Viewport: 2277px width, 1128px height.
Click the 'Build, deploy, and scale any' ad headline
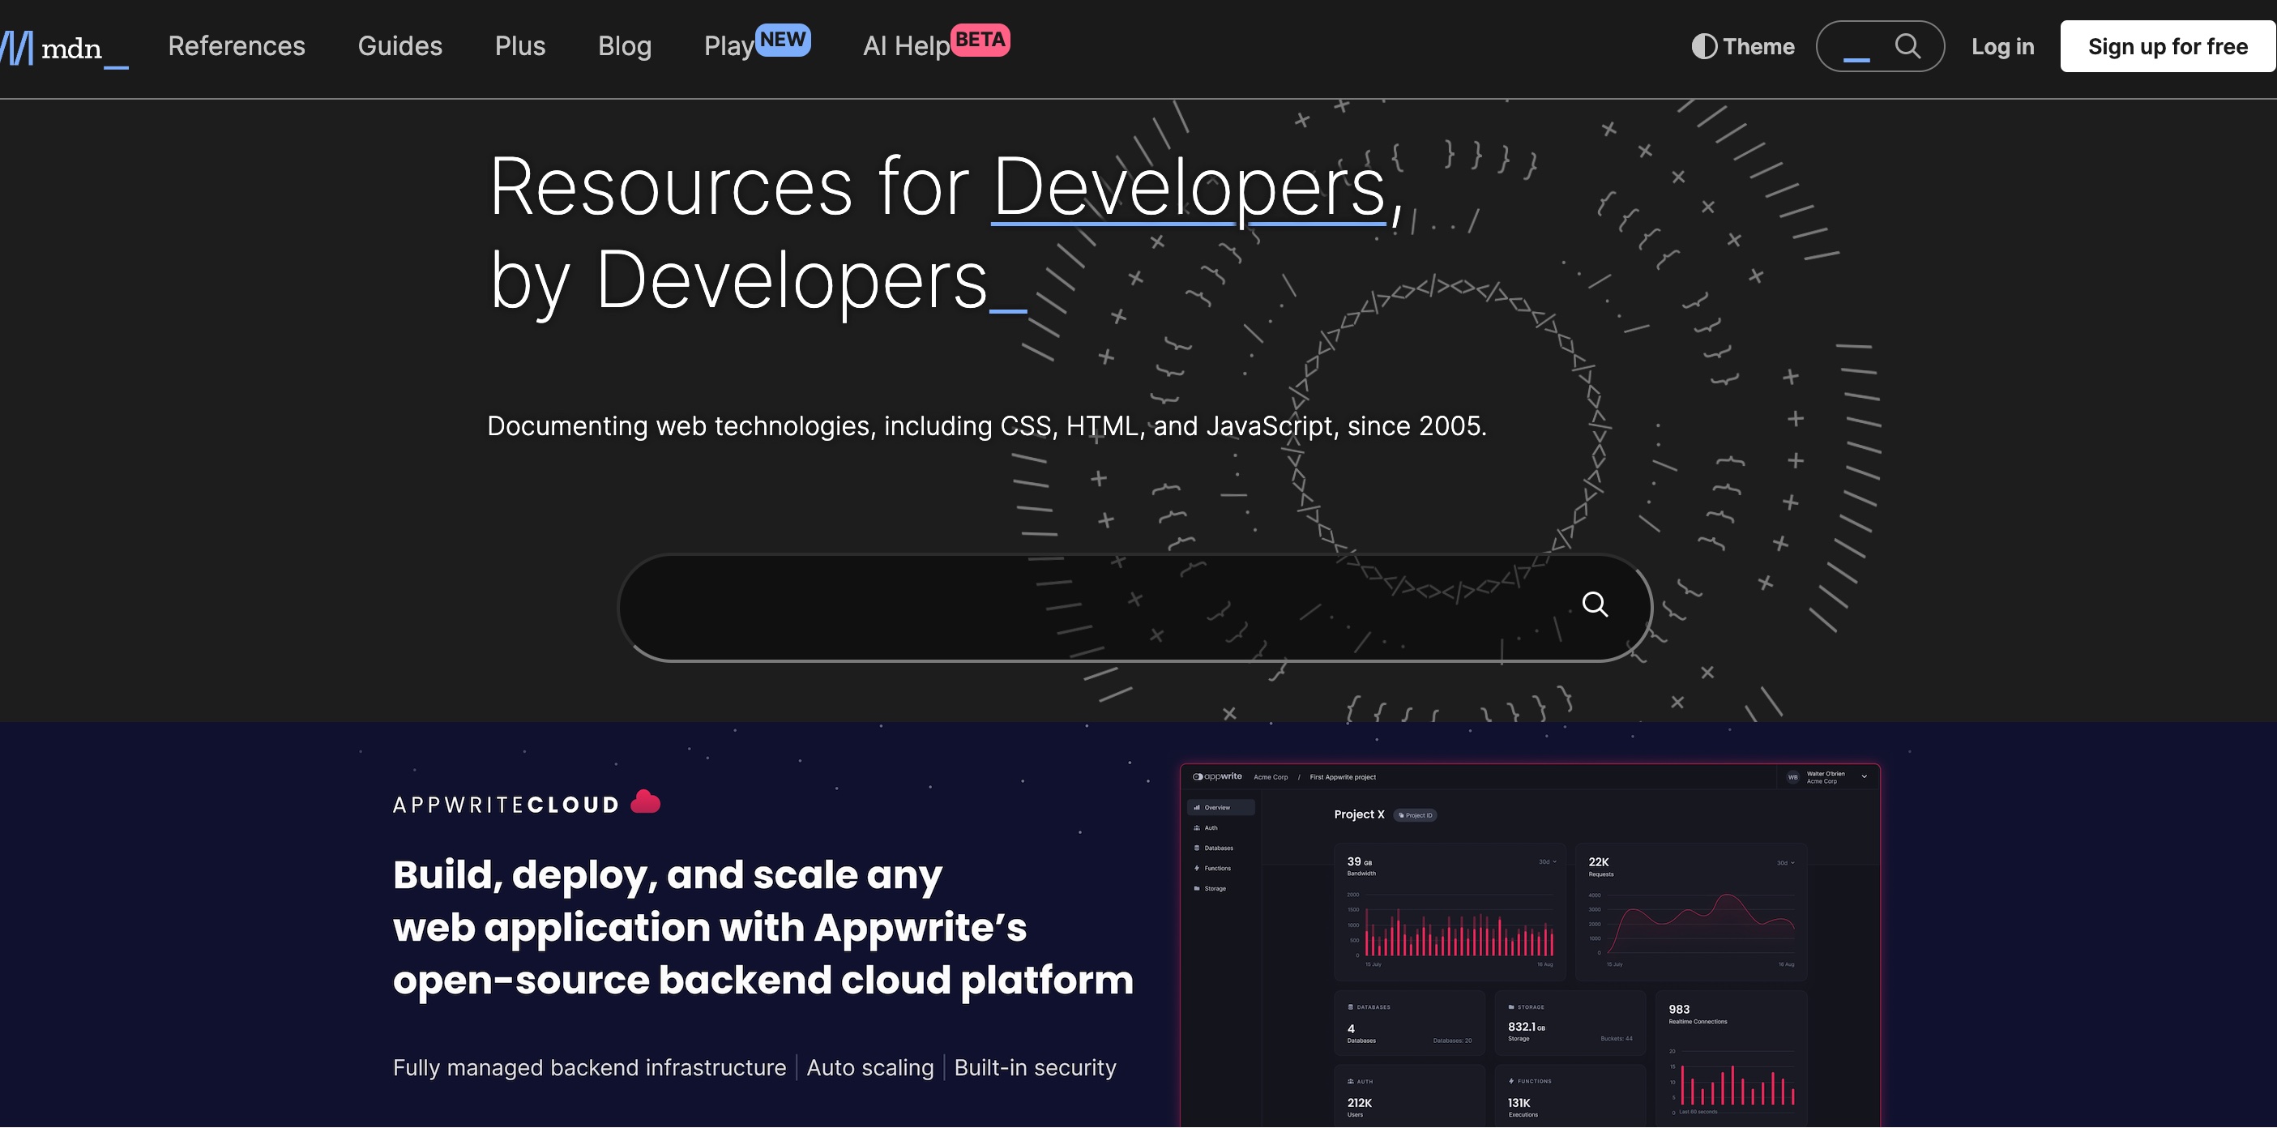point(668,874)
